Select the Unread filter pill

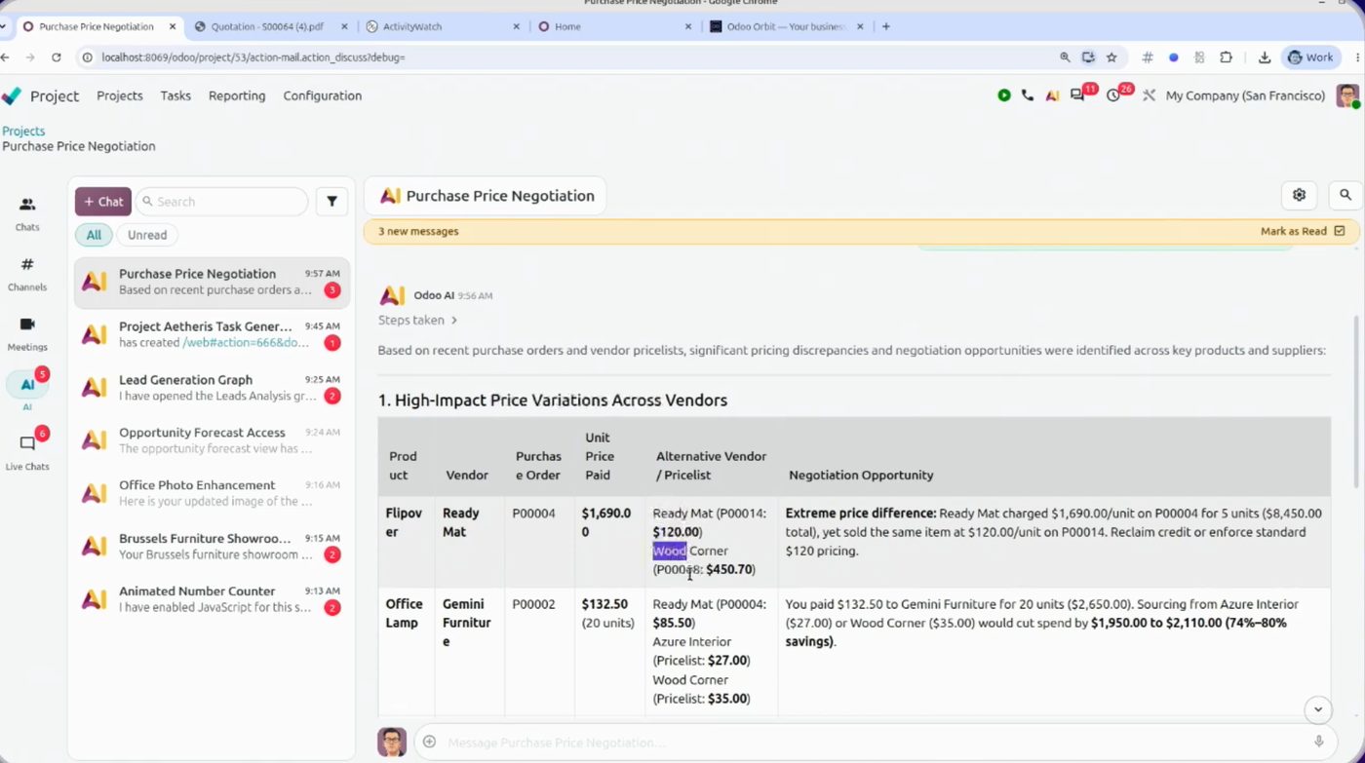tap(147, 235)
